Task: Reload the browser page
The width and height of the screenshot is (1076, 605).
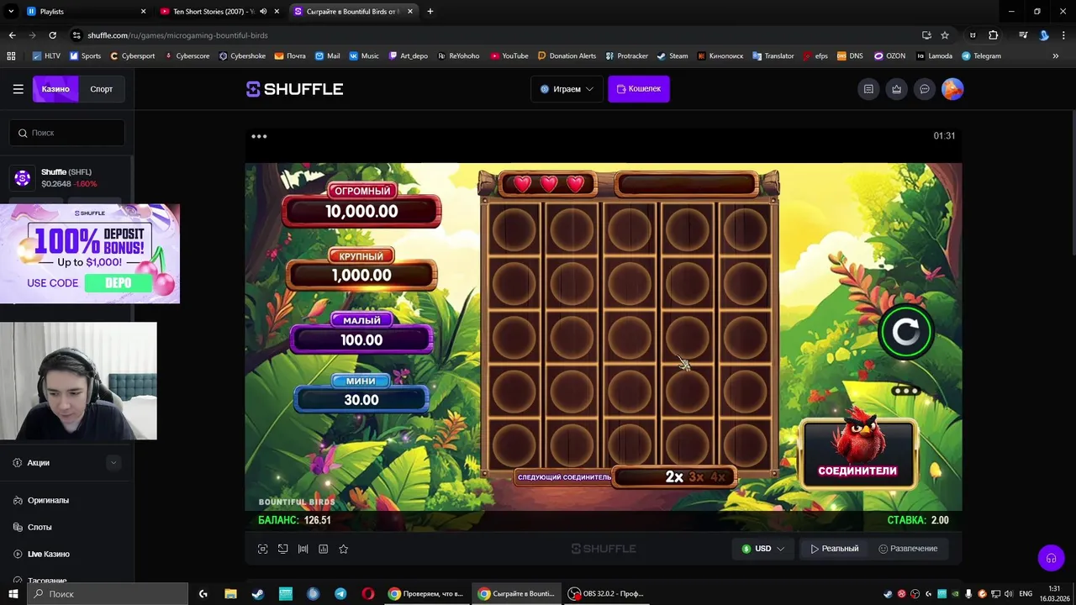Action: click(52, 35)
